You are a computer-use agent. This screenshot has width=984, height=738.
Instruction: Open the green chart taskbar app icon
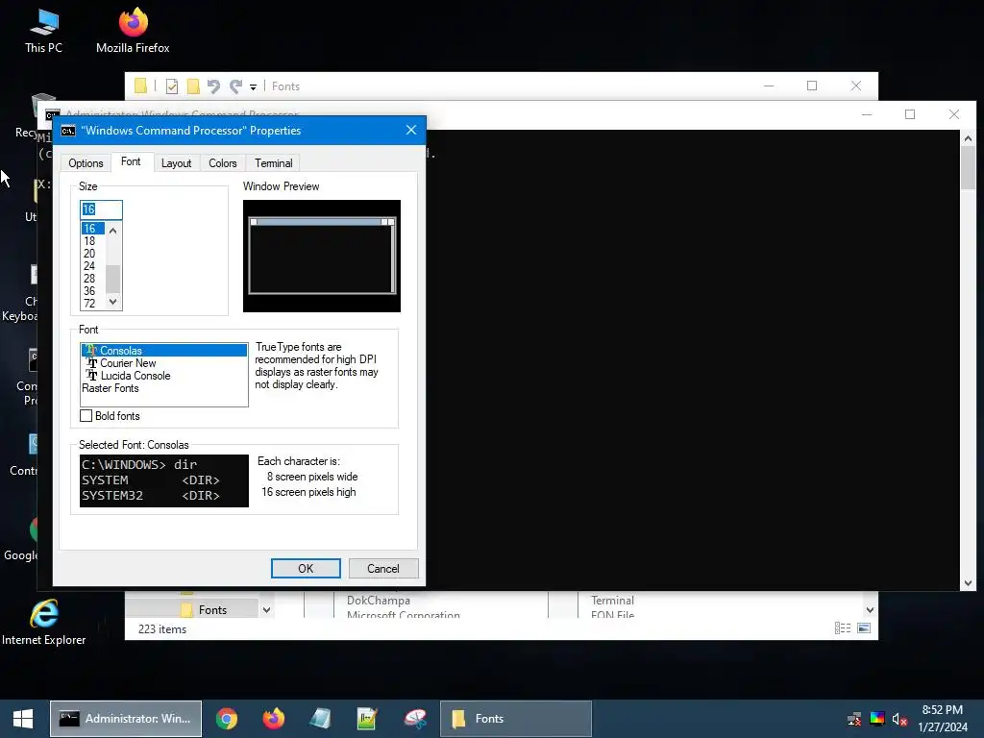pos(366,719)
